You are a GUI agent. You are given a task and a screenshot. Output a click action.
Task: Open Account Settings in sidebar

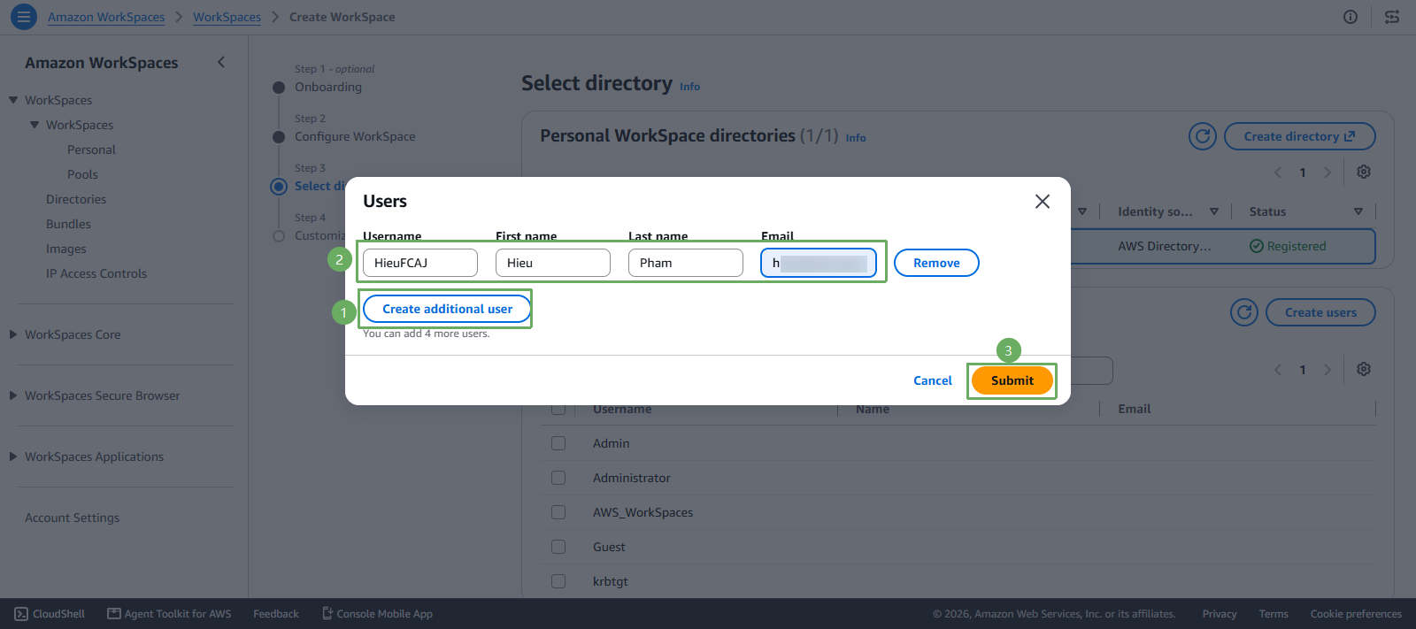point(72,518)
